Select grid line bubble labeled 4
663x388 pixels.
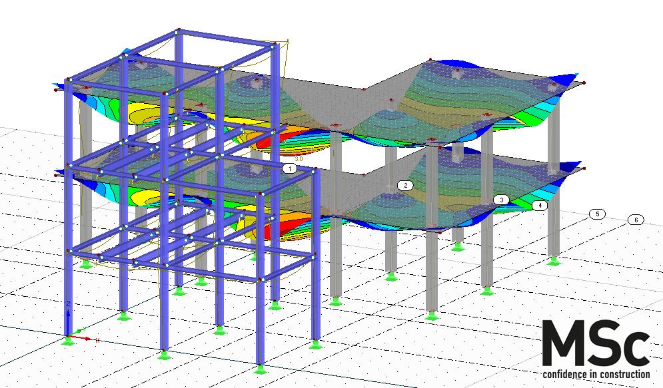coord(540,206)
